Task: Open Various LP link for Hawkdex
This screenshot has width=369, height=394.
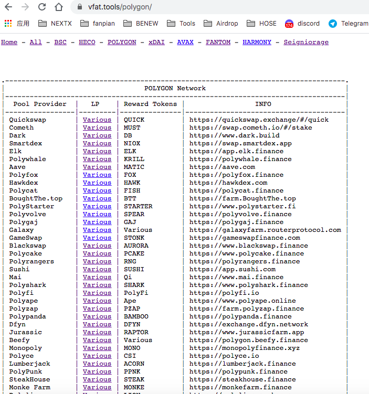Action: [x=97, y=183]
